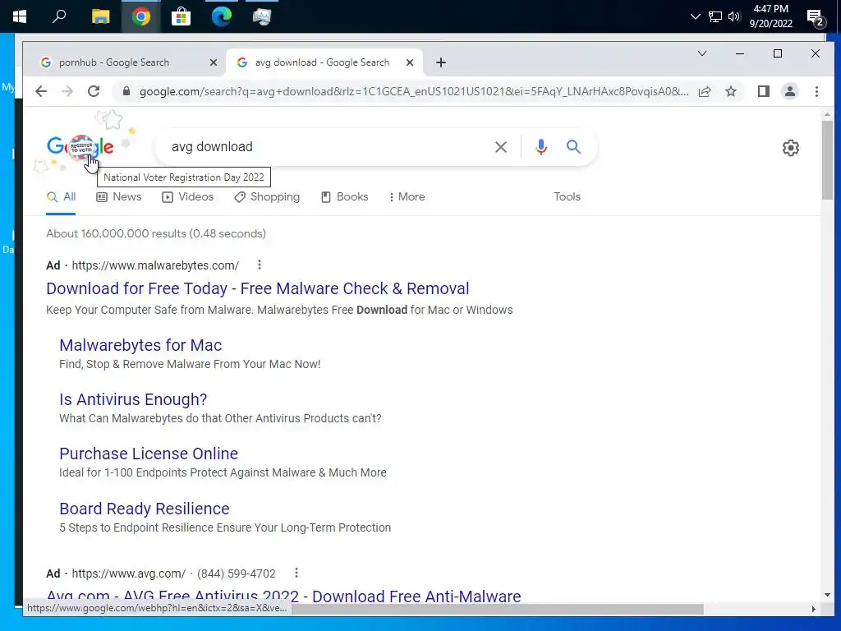Click the padlock site info icon

point(126,91)
